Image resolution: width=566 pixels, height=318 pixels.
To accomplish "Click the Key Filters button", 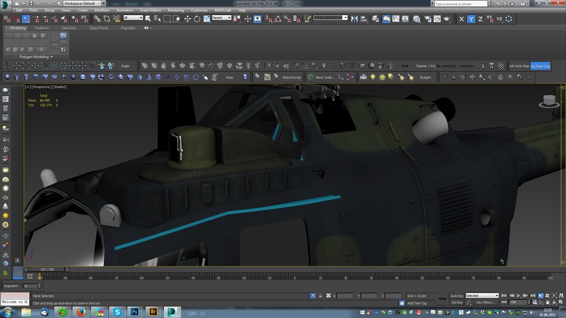I will point(486,303).
